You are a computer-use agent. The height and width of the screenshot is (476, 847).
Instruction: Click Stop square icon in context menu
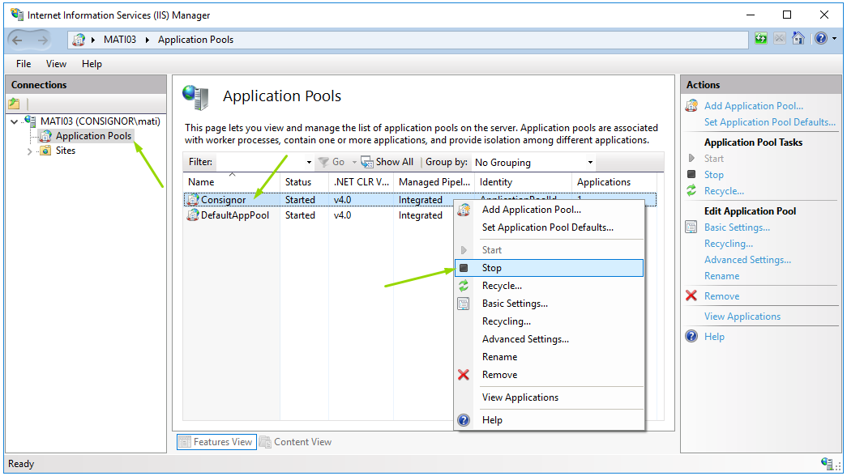464,268
